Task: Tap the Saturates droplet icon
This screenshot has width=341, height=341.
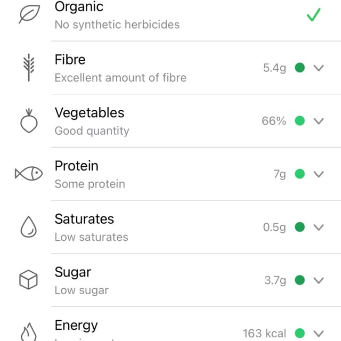Action: 29,226
